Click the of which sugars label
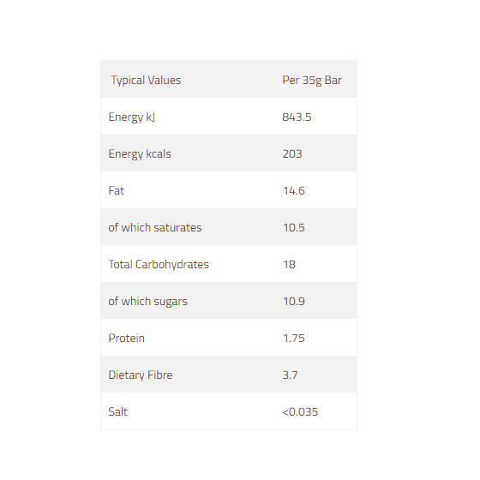This screenshot has height=480, width=480. tap(147, 302)
